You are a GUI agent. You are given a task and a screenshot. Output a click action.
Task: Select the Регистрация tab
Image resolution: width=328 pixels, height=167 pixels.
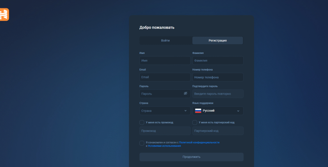[x=217, y=40]
